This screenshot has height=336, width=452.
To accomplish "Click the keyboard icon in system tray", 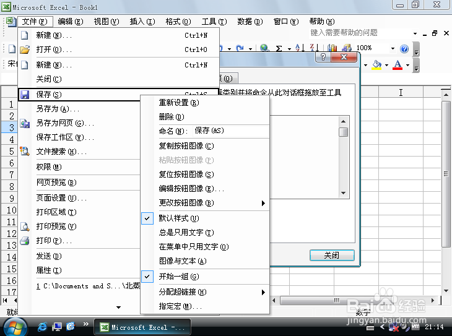I will click(370, 327).
